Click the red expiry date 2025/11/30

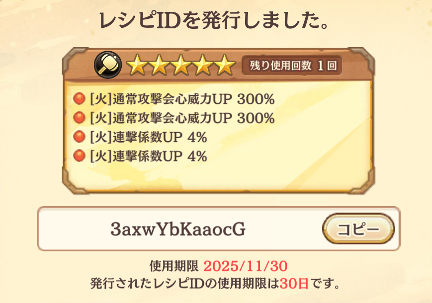point(246,266)
